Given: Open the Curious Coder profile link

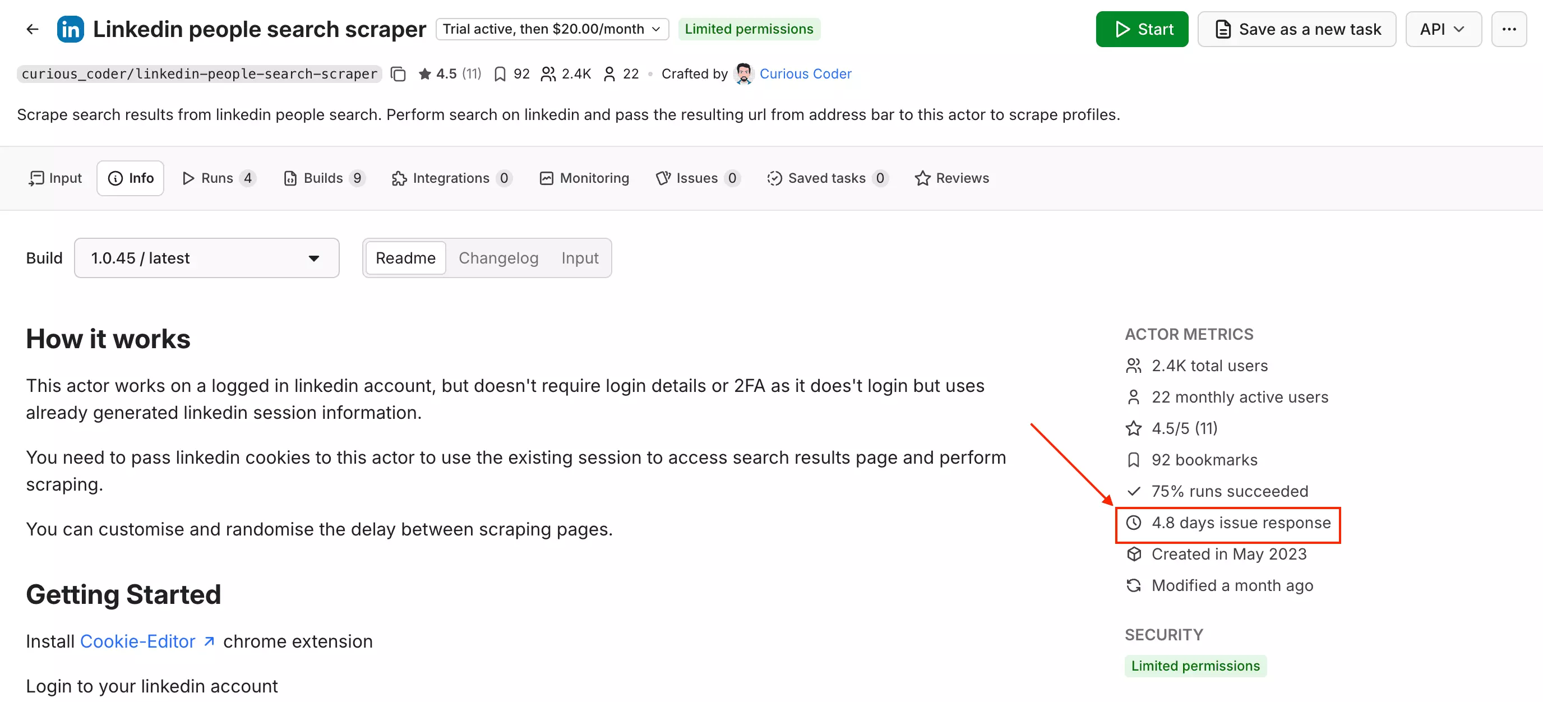Looking at the screenshot, I should (805, 73).
